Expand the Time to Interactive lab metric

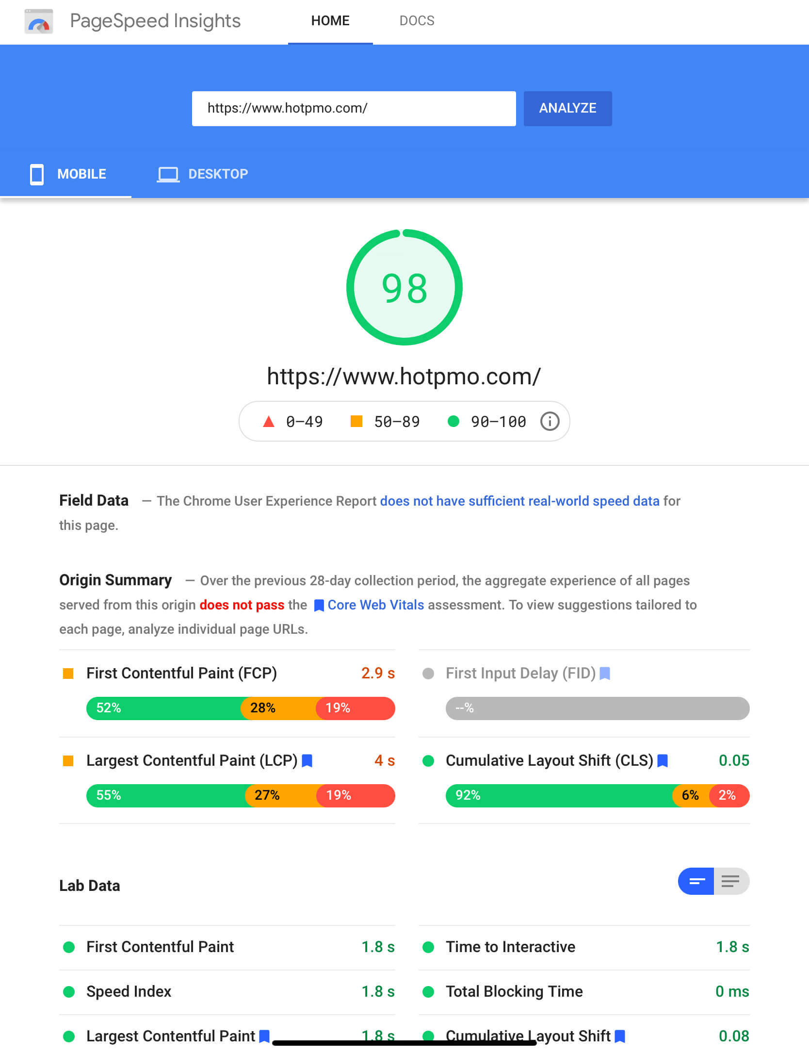click(x=510, y=947)
